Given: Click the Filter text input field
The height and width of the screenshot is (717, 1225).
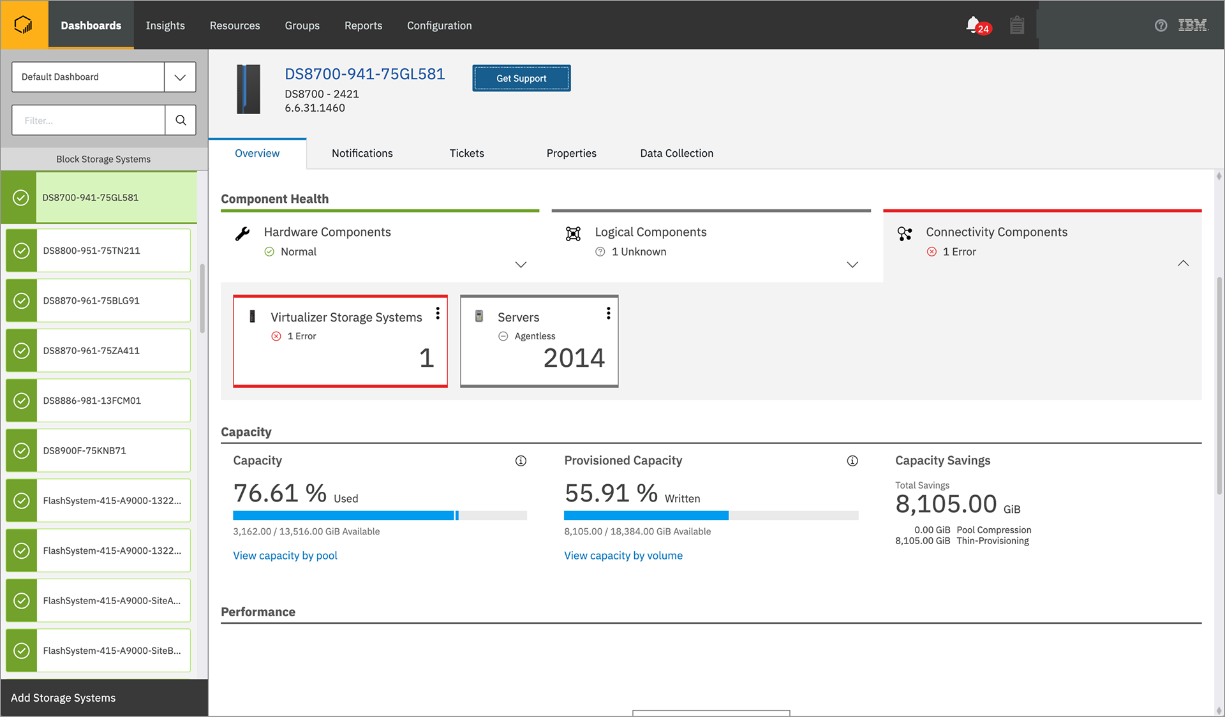Looking at the screenshot, I should click(89, 120).
